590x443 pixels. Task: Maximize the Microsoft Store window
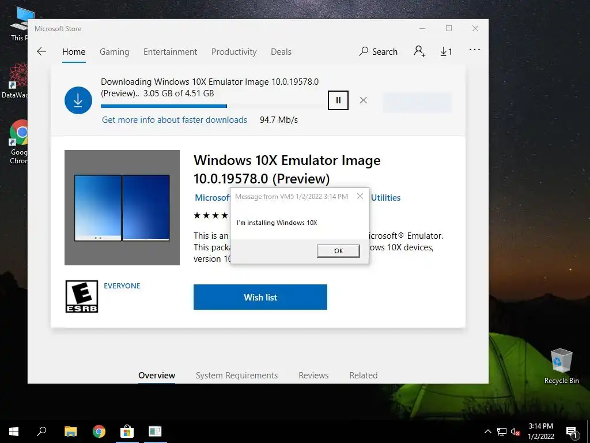tap(448, 29)
